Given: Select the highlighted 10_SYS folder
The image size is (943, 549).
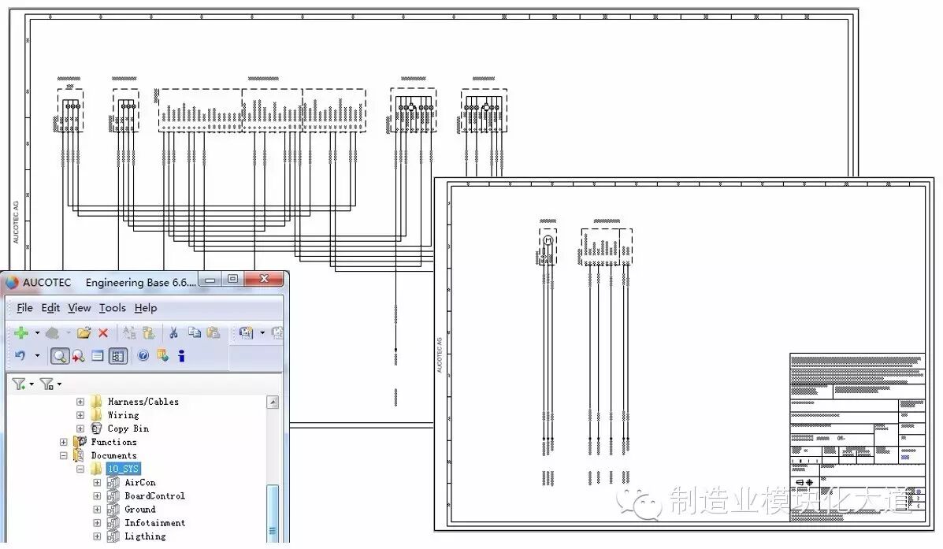Looking at the screenshot, I should pos(123,469).
